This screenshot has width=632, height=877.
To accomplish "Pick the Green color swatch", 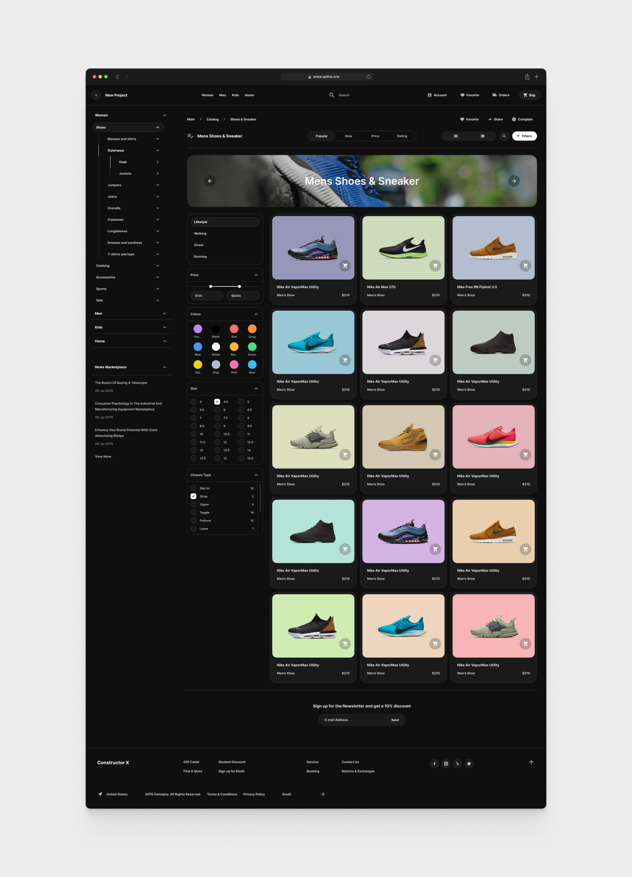I will [x=252, y=346].
